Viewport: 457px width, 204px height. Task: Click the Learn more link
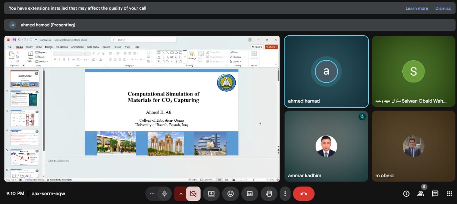point(417,8)
